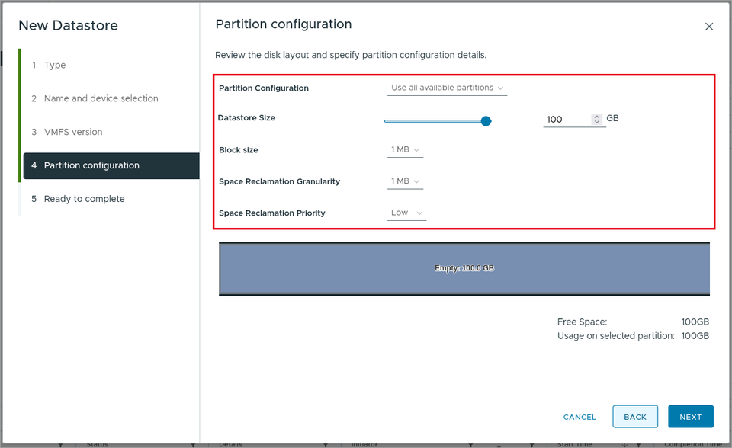Open the Partition Configuration dropdown
The height and width of the screenshot is (448, 732).
point(448,88)
